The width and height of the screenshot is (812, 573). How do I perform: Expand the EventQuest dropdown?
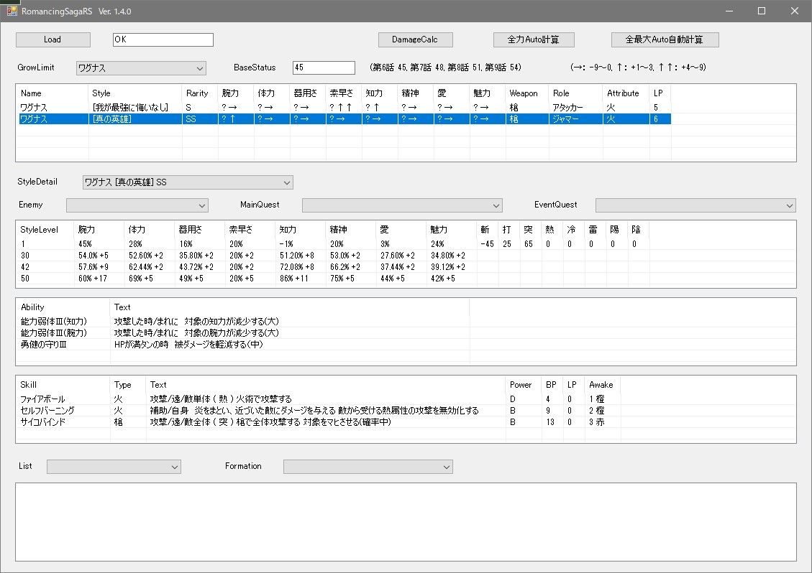pos(695,205)
